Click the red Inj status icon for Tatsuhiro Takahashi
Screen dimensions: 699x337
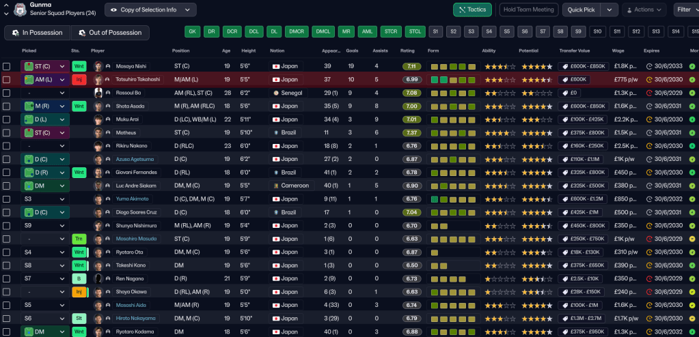pyautogui.click(x=79, y=79)
